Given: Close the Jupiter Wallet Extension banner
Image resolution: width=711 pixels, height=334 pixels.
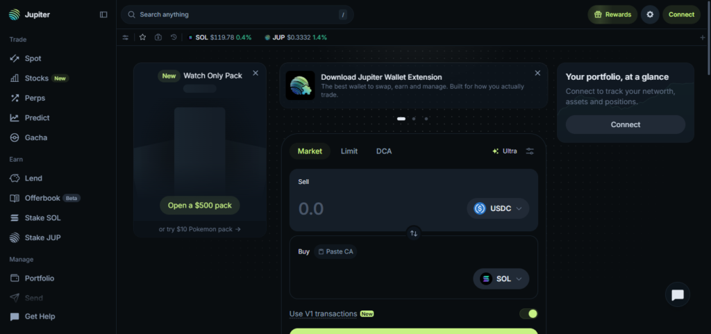Looking at the screenshot, I should click(x=537, y=73).
